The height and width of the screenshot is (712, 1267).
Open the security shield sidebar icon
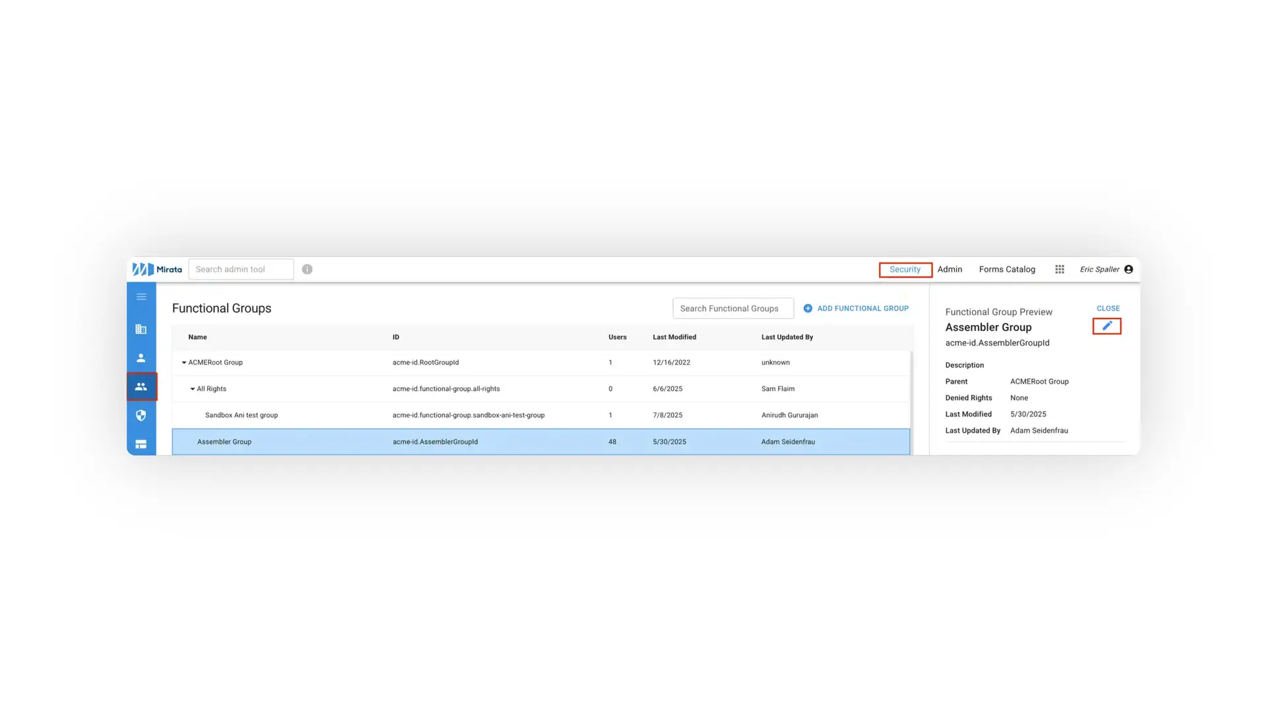click(x=141, y=415)
